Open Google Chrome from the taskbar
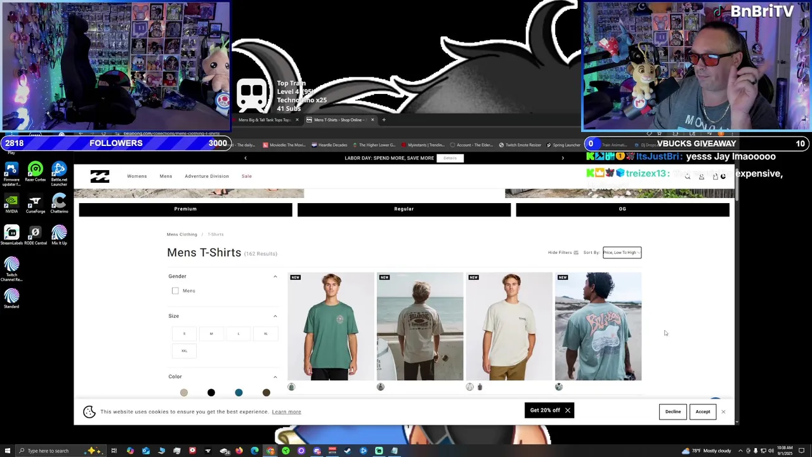 pyautogui.click(x=270, y=451)
